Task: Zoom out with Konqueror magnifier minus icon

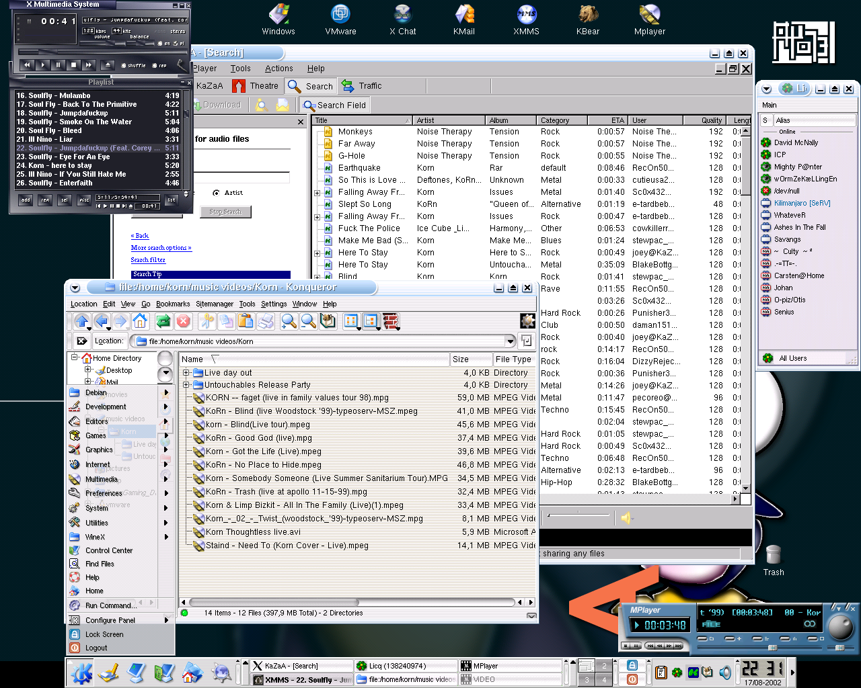Action: 308,322
